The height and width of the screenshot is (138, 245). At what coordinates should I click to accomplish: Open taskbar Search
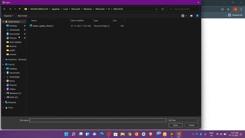[73, 134]
